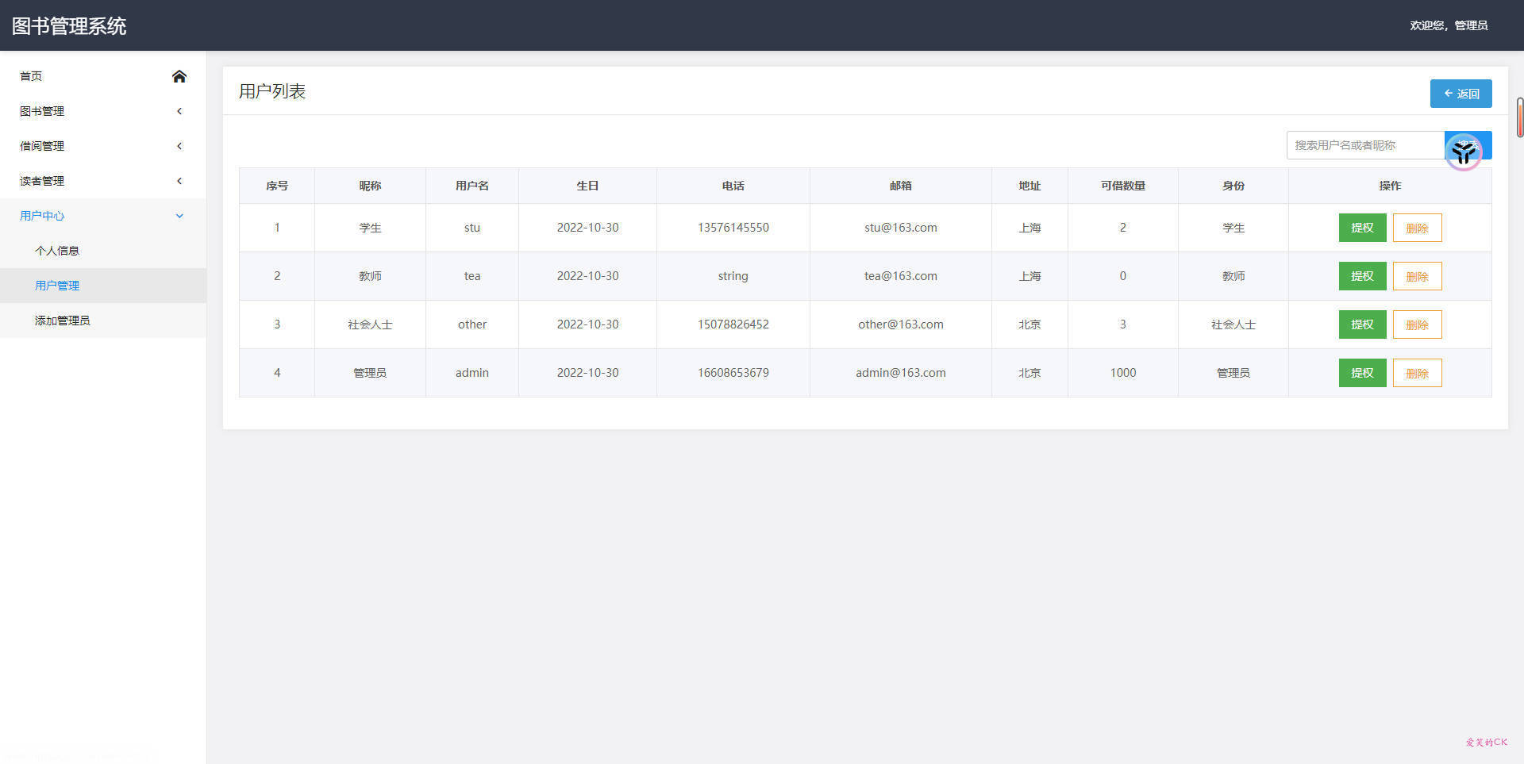Screen dimensions: 1524x764
Task: Click 提权 for user other
Action: [x=1362, y=324]
